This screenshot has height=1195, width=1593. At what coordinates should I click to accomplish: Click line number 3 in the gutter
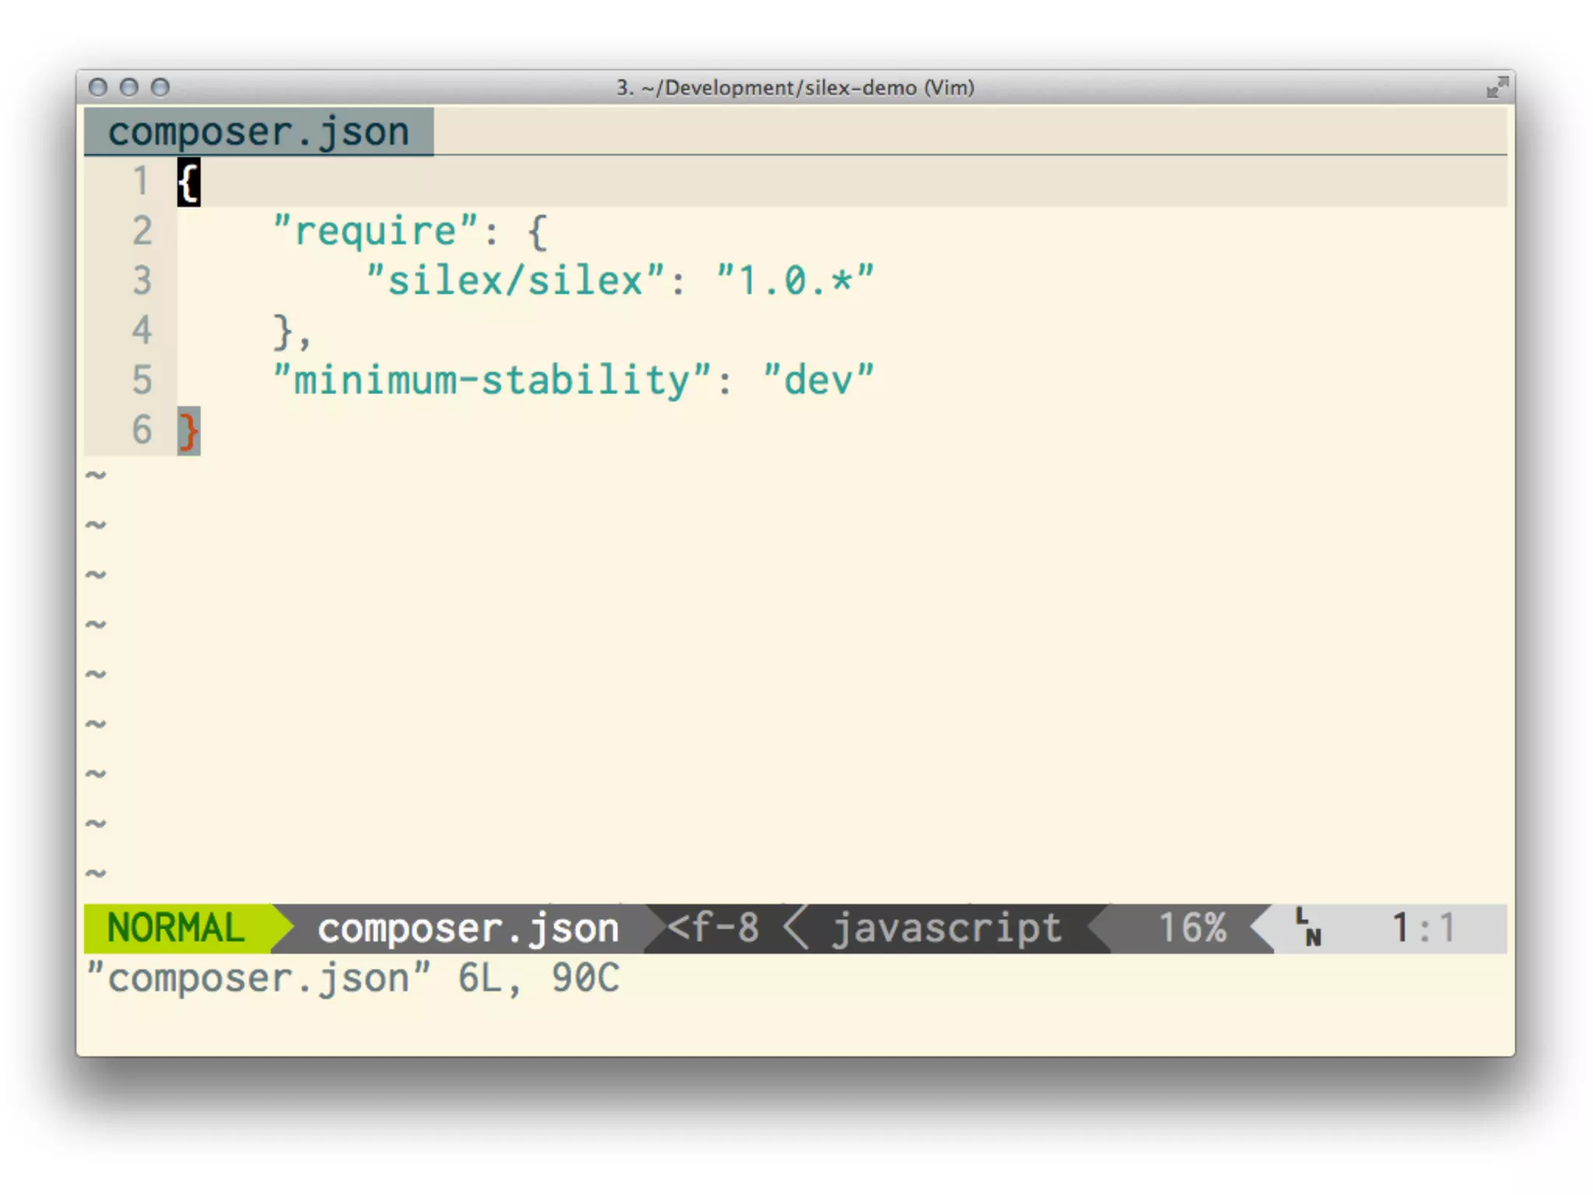[142, 281]
